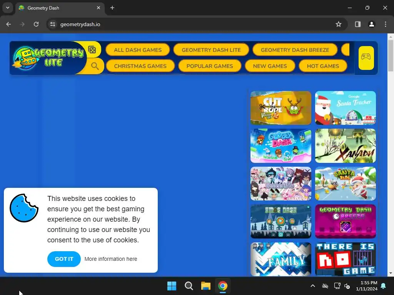Open the GEOMETRY DASH BREEZE category
The width and height of the screenshot is (394, 295).
pyautogui.click(x=295, y=50)
